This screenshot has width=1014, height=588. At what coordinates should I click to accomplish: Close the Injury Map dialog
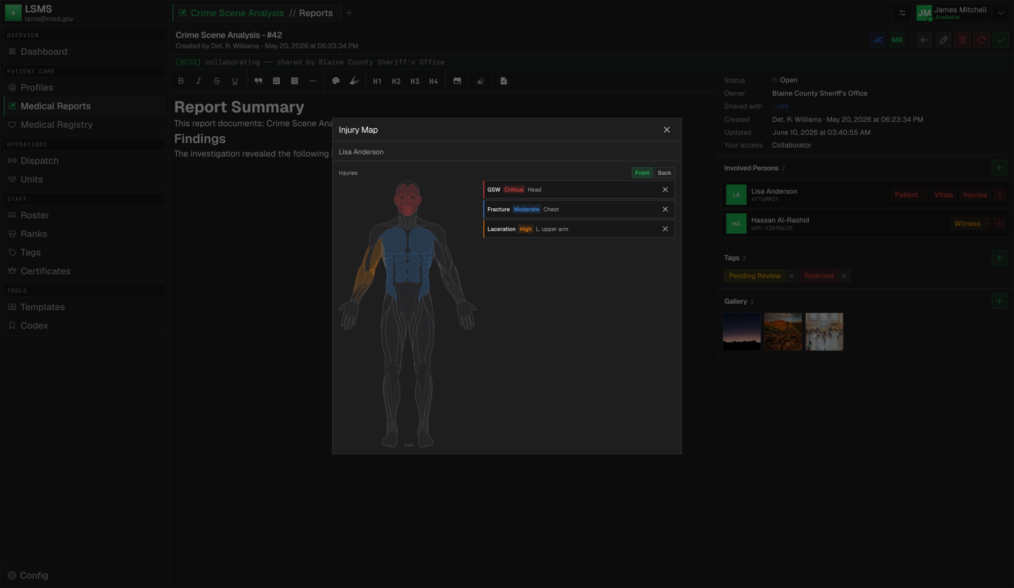[667, 130]
